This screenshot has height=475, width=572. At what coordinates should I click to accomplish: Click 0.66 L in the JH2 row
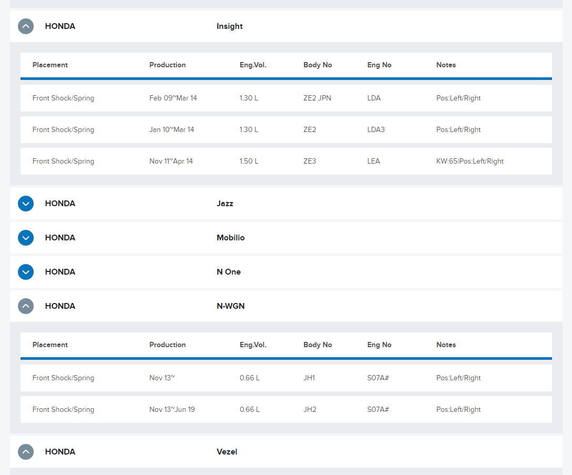250,410
